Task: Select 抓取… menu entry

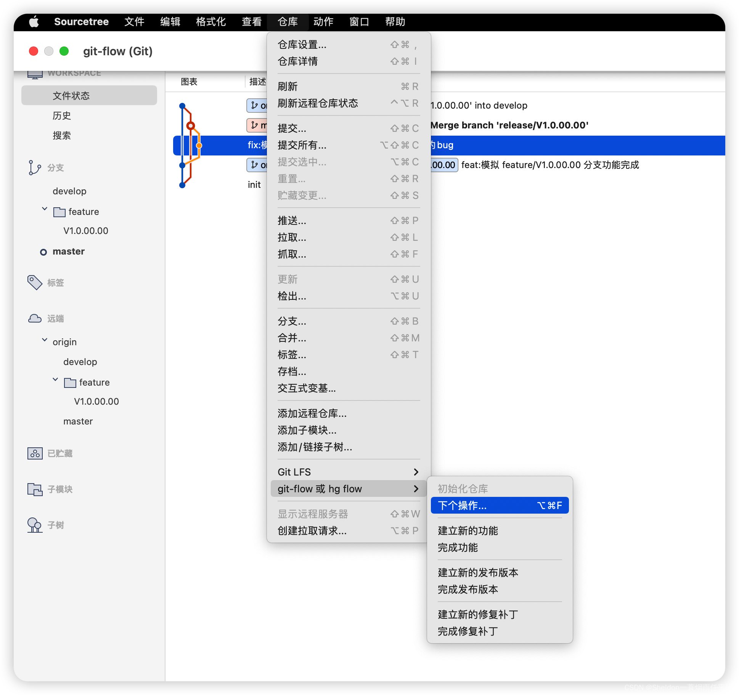Action: [349, 254]
